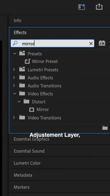This screenshot has height=196, width=110.
Task: Click the magnifier icon in search field
Action: coord(15,43)
